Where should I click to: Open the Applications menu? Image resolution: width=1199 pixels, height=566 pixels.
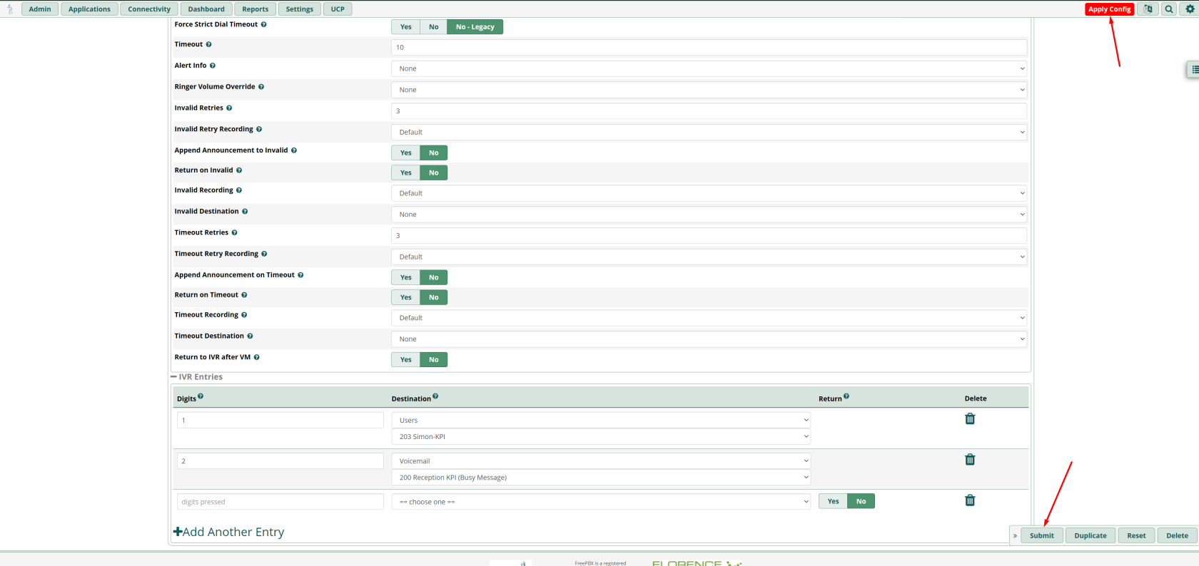(89, 9)
